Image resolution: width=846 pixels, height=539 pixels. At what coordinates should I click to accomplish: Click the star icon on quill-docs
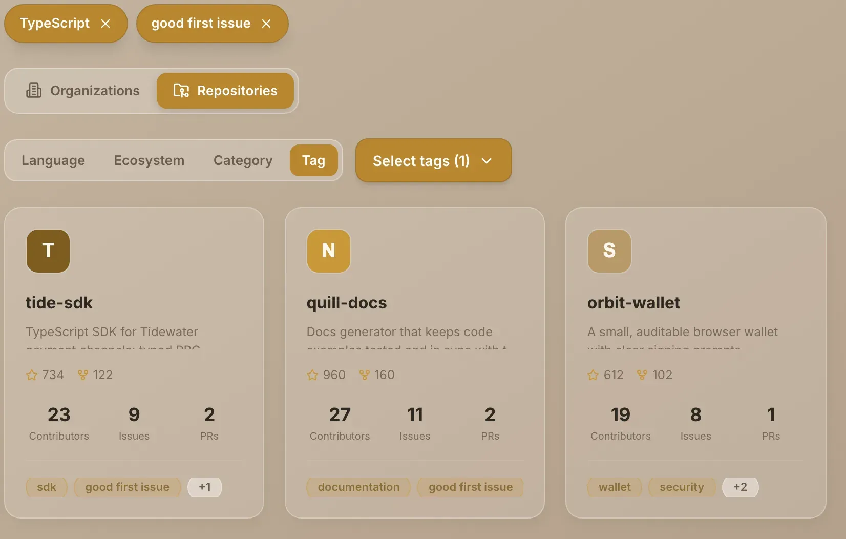[312, 375]
